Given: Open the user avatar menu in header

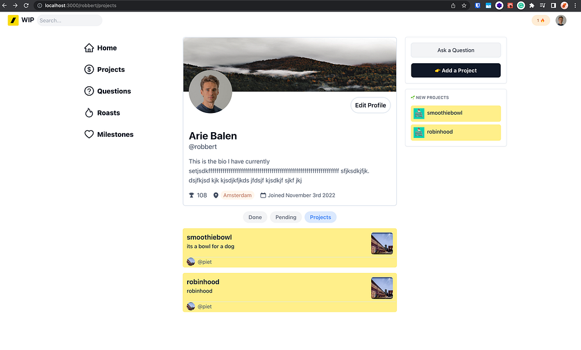Looking at the screenshot, I should coord(561,20).
